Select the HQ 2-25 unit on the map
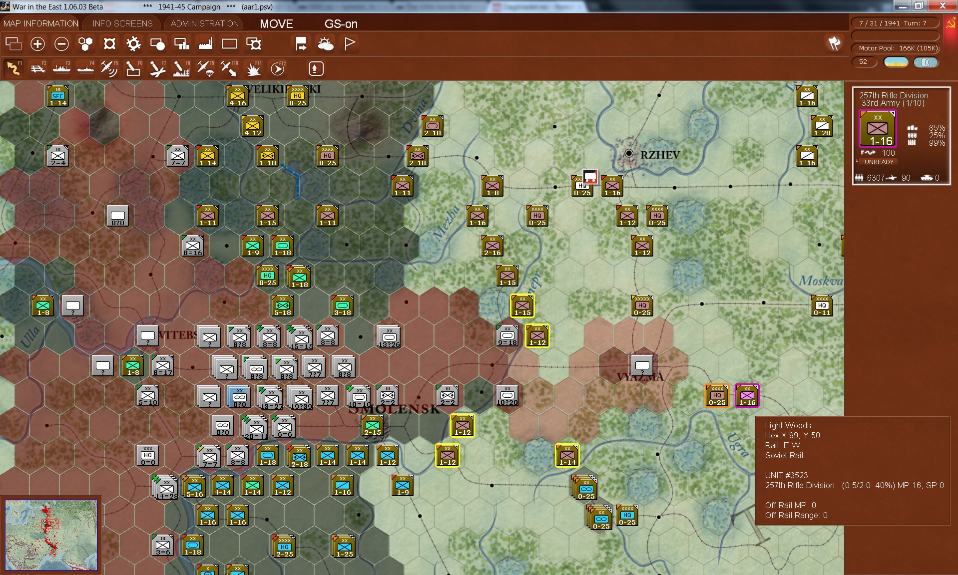The height and width of the screenshot is (575, 958). (x=285, y=547)
